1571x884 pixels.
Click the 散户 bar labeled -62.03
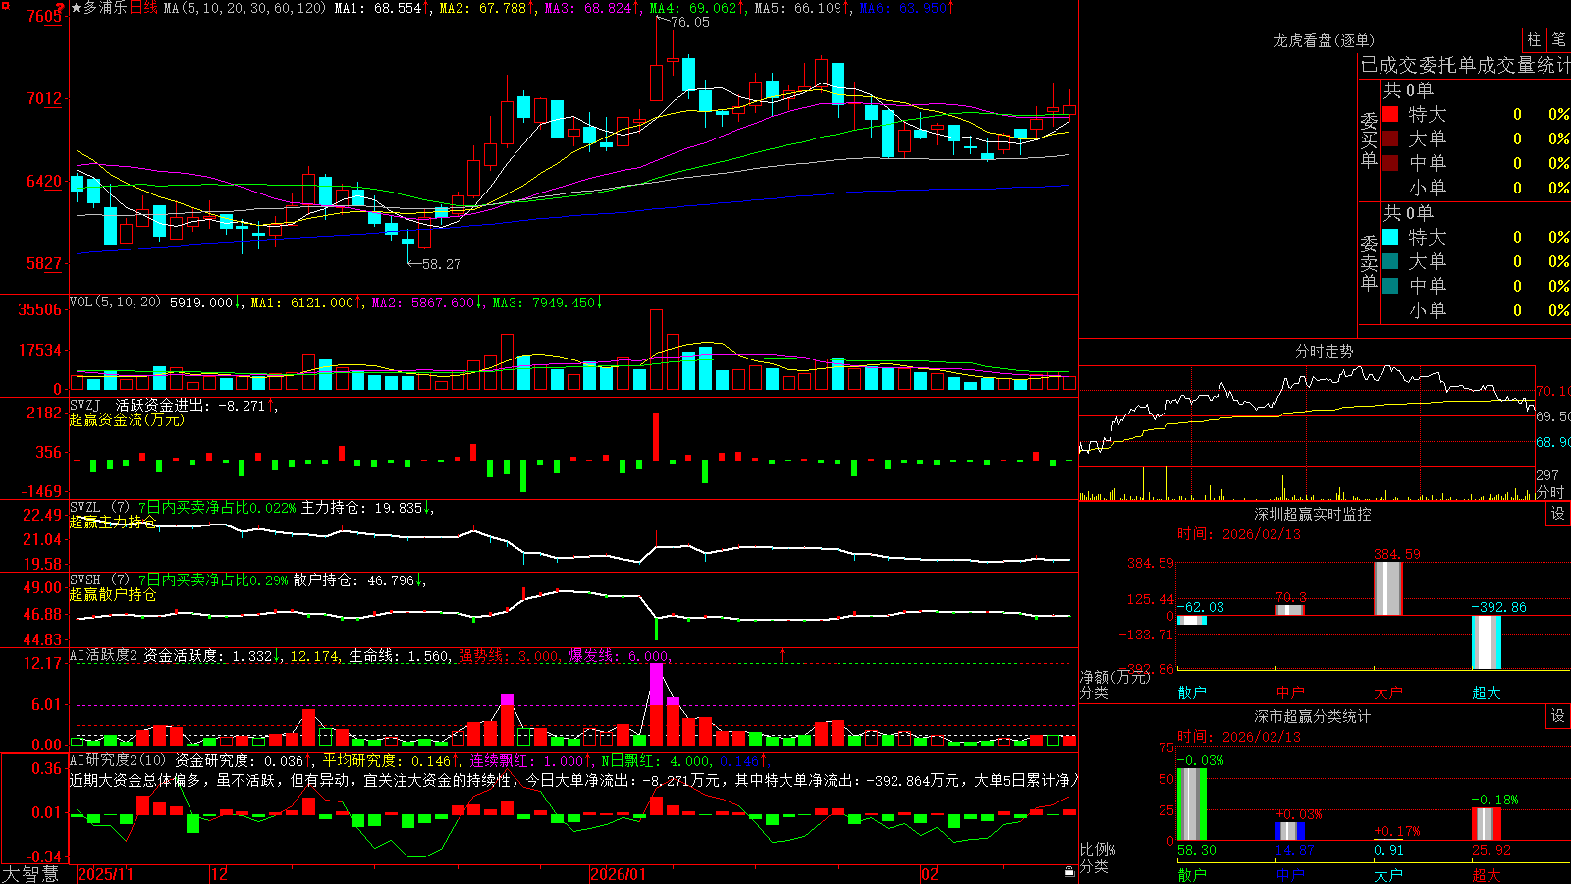(1192, 620)
